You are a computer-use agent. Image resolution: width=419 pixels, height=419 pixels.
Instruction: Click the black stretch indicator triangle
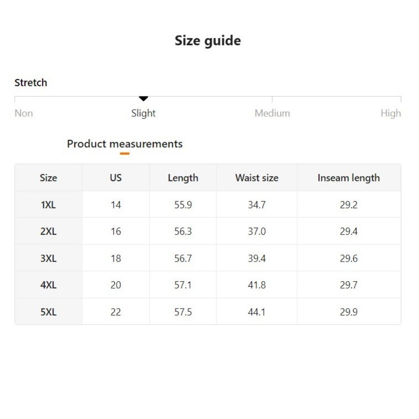(x=144, y=99)
